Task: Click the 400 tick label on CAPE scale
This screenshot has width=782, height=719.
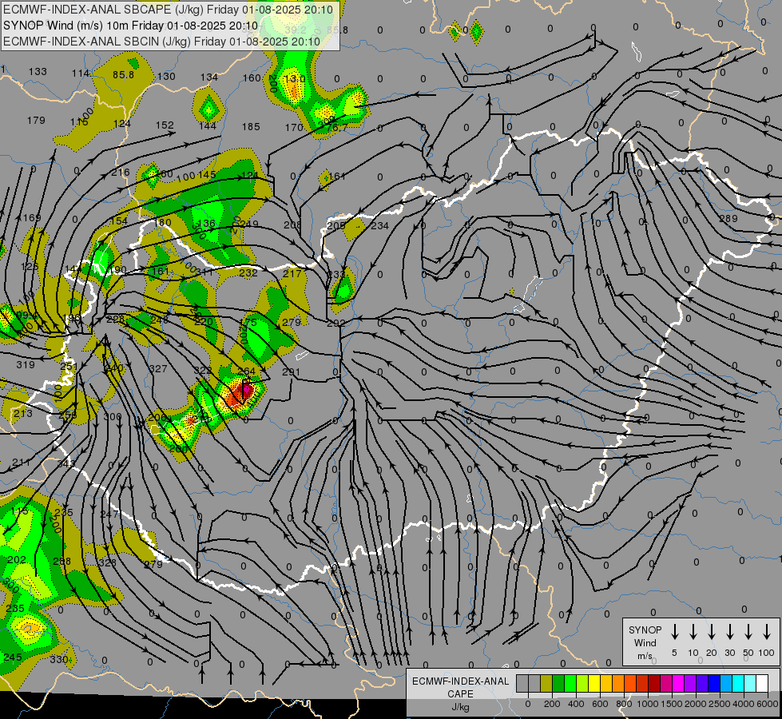Action: (576, 704)
